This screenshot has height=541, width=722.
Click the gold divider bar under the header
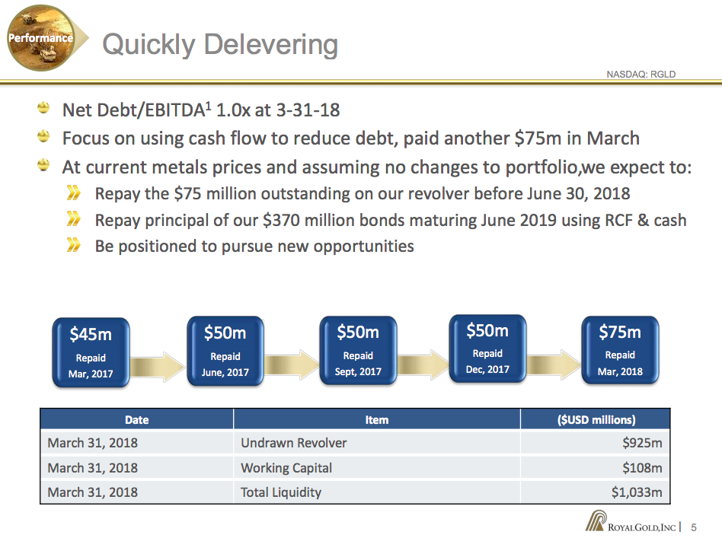[x=361, y=79]
